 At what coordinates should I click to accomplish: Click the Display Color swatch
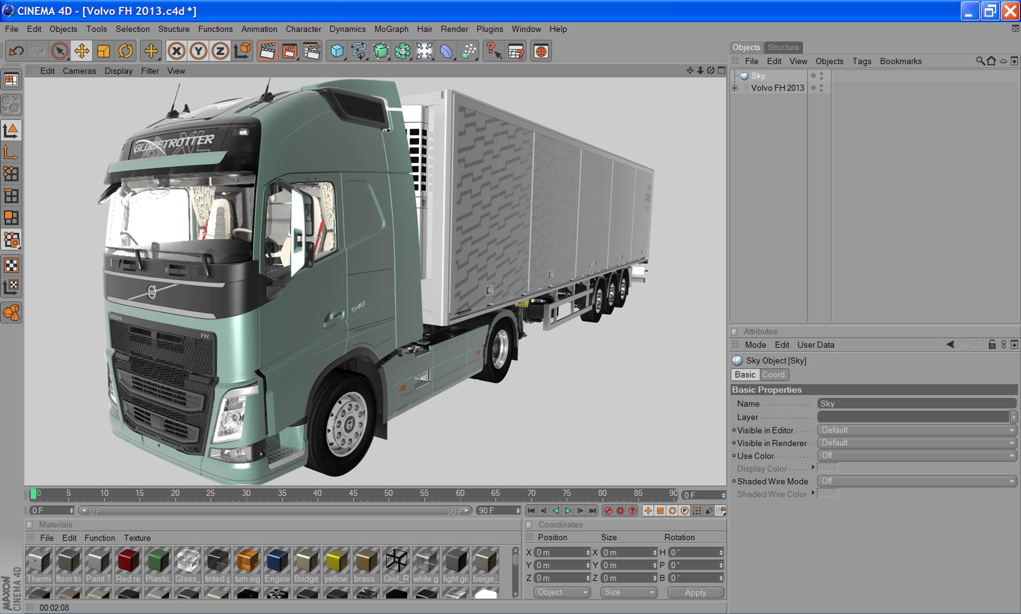point(828,468)
